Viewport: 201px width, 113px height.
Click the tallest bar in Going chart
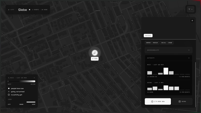click(166, 88)
